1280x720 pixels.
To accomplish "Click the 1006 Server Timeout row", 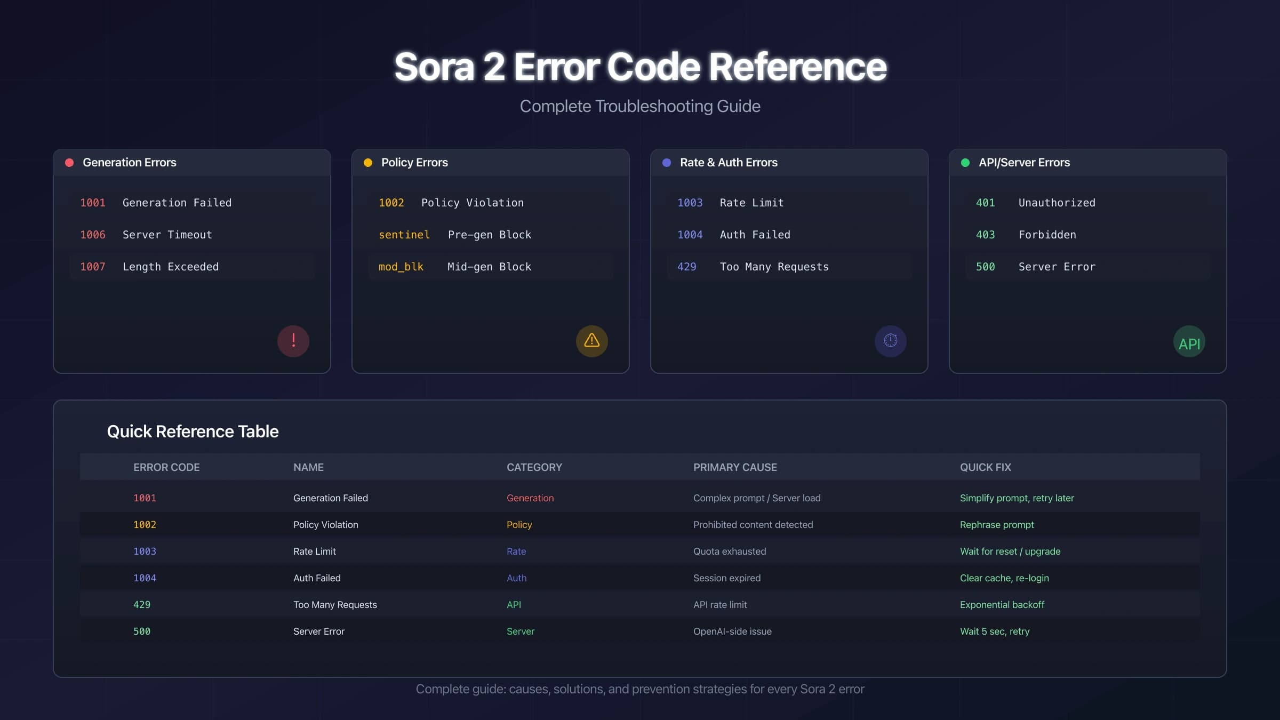I will click(192, 235).
